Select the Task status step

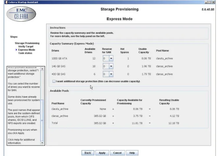pyautogui.click(x=25, y=53)
